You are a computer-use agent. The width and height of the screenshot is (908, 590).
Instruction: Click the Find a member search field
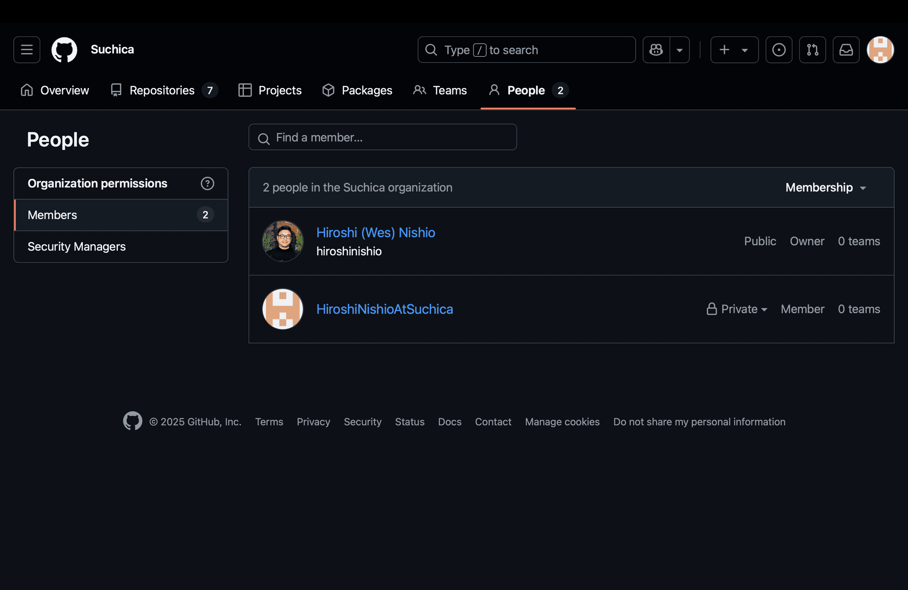383,137
